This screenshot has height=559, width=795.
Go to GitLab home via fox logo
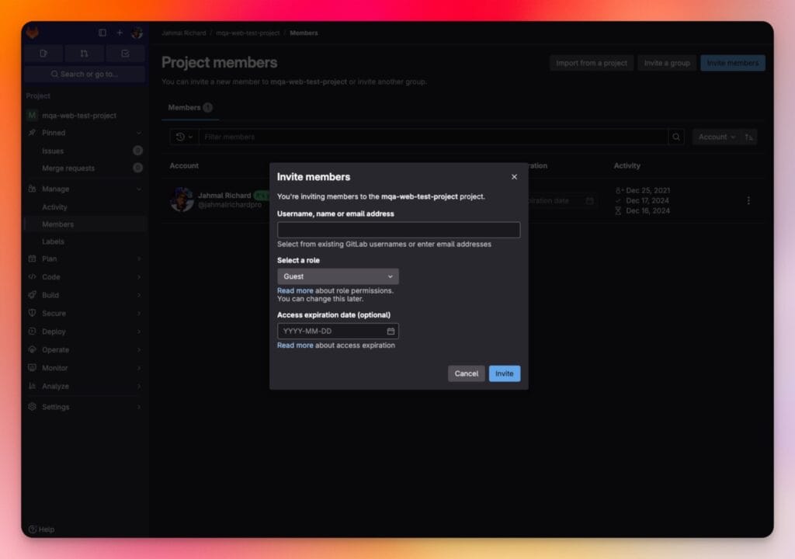(33, 33)
